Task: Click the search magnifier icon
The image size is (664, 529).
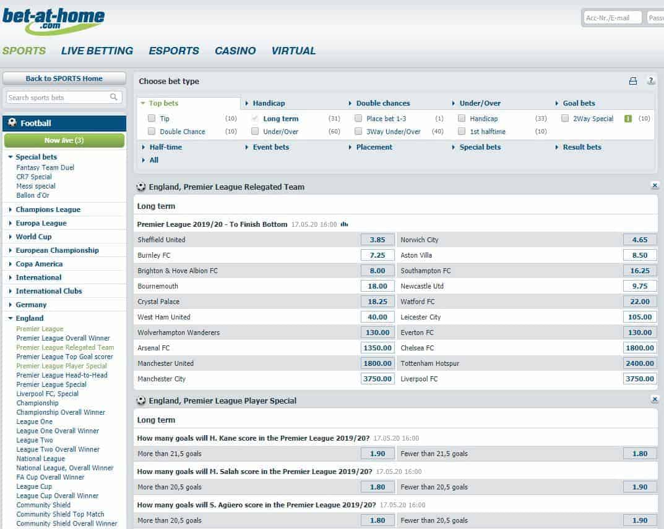Action: tap(114, 97)
